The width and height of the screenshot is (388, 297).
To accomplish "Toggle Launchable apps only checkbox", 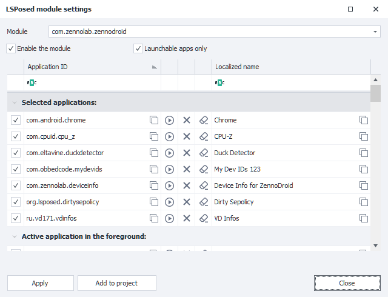I will point(138,48).
